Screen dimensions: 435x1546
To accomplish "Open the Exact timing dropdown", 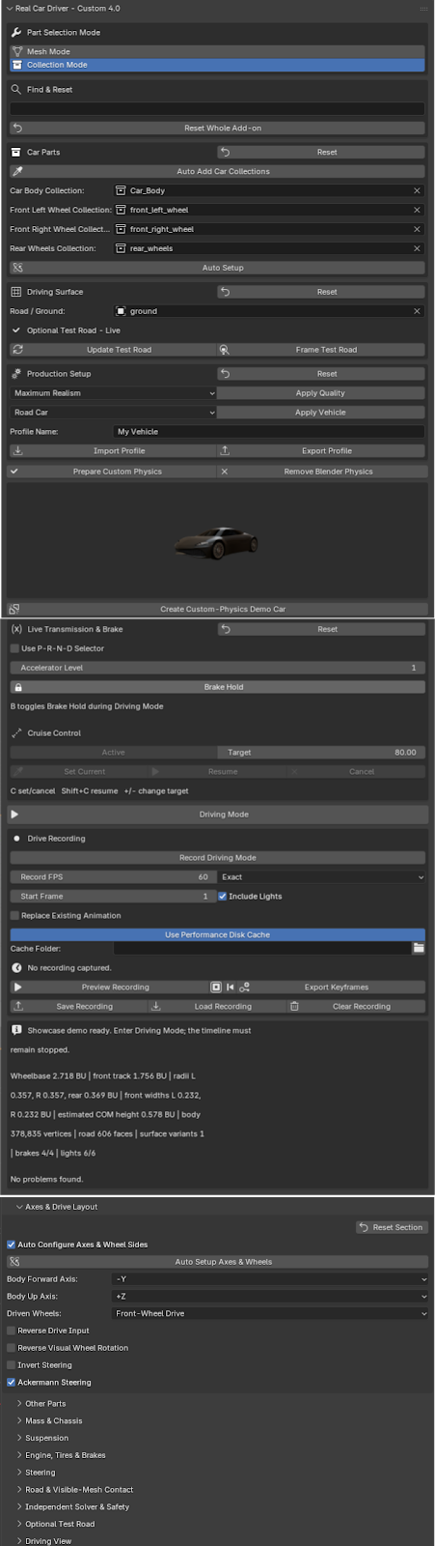I will point(321,877).
